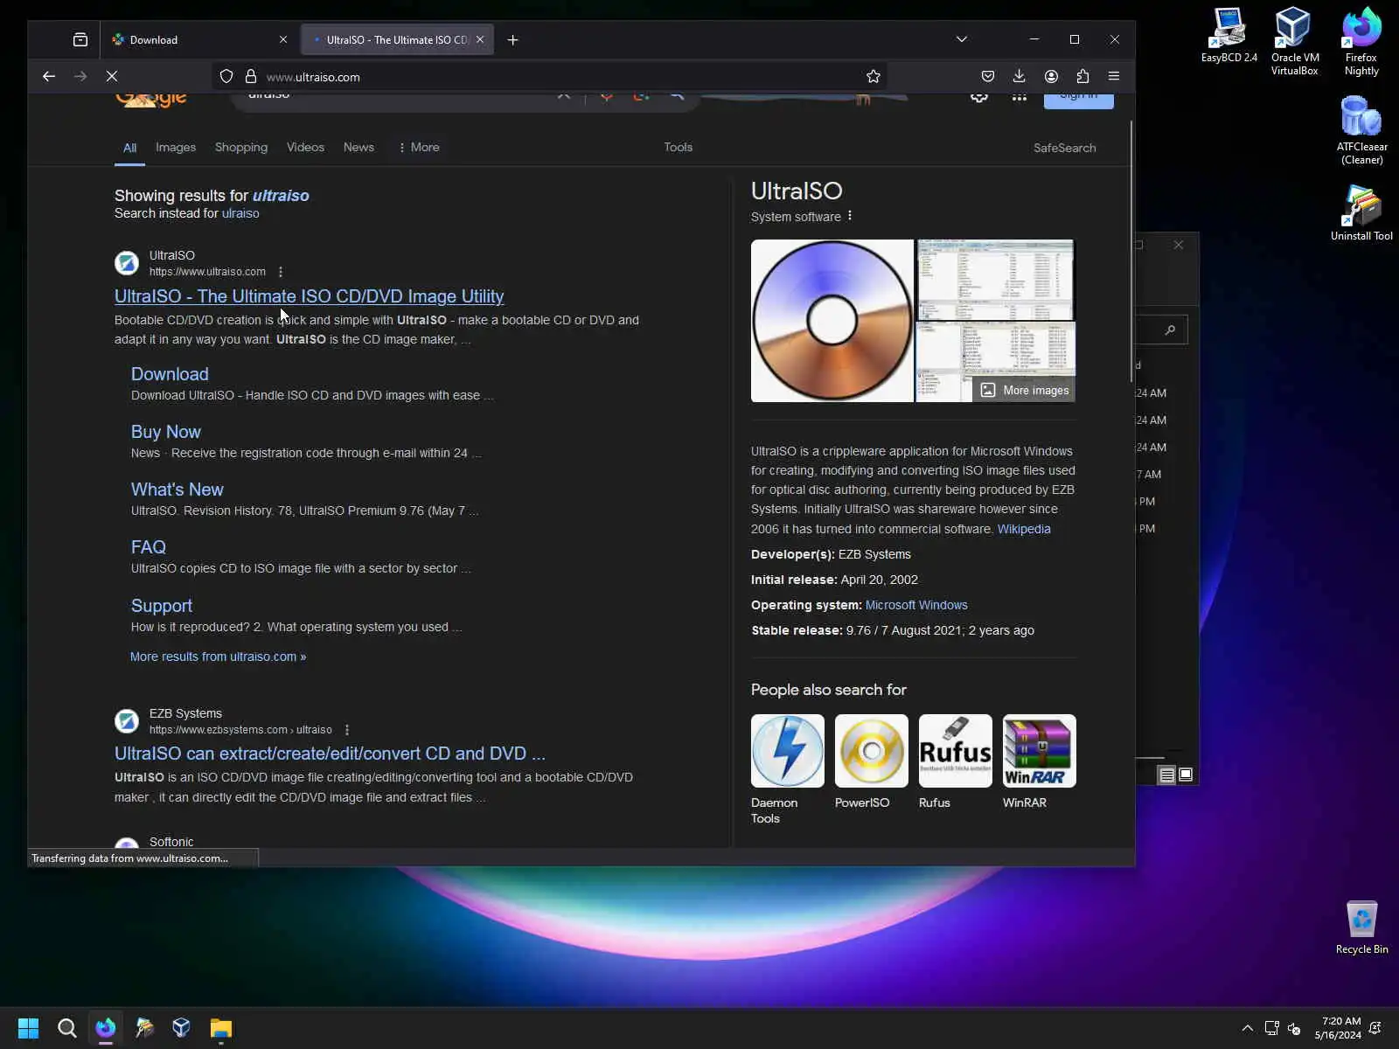1399x1049 pixels.
Task: Select Firefox Nightly desktop shortcut
Action: pyautogui.click(x=1361, y=41)
